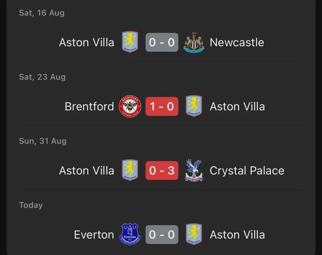The image size is (322, 255).
Task: Click Aston Villa name in Sat, 16 Aug match
Action: point(86,42)
